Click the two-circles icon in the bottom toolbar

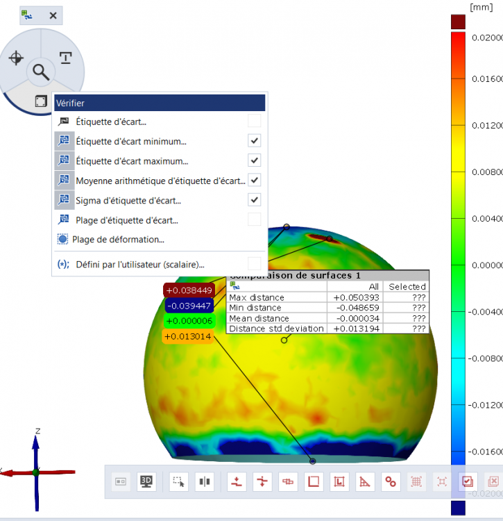pyautogui.click(x=391, y=481)
